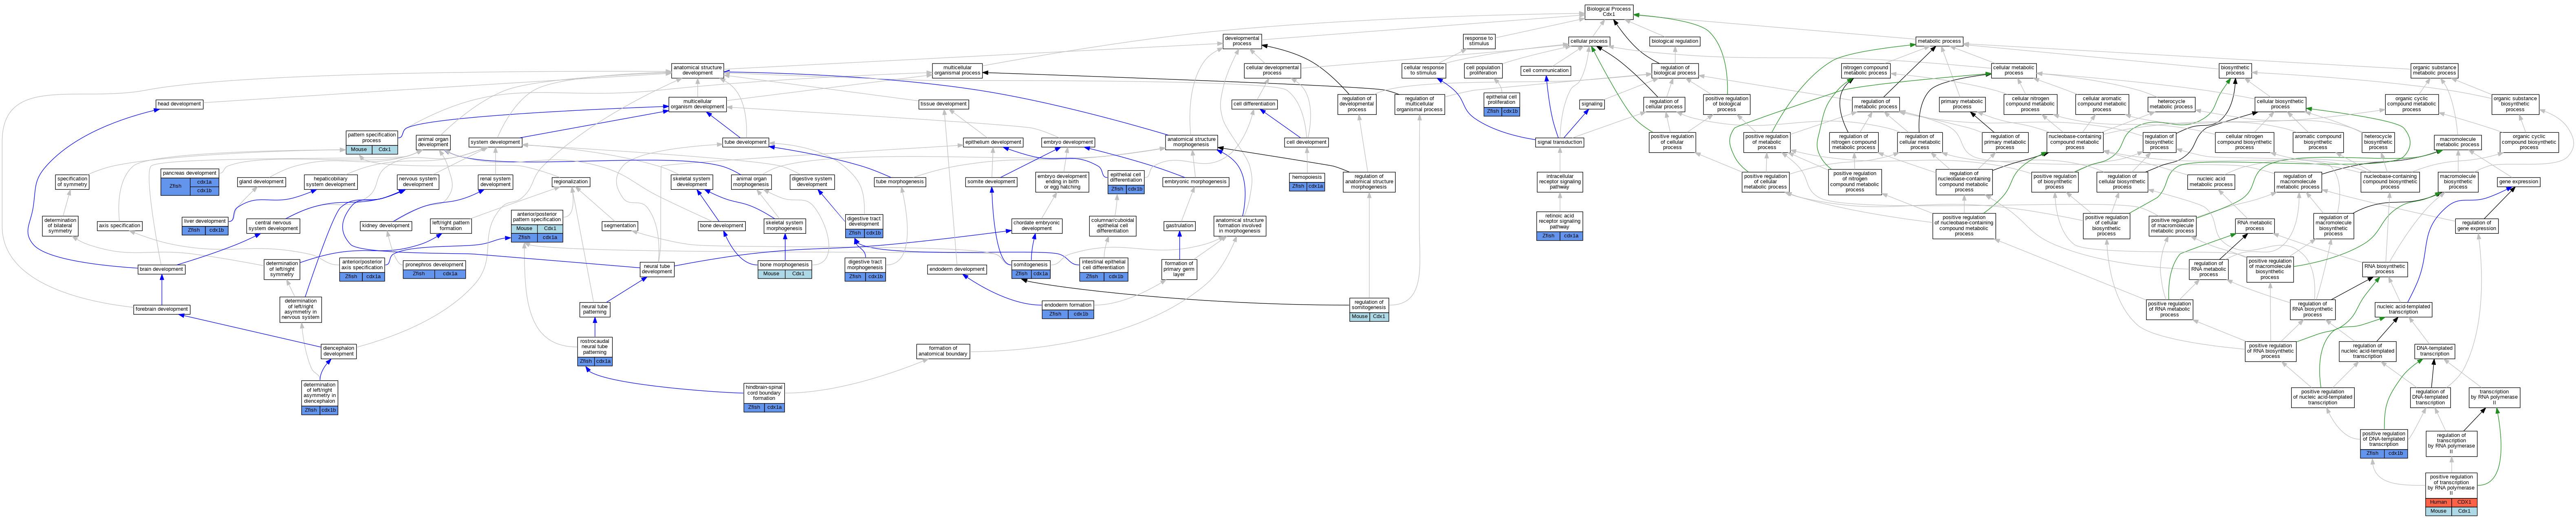Select the 'left/right pattern formation' node
Image resolution: width=2576 pixels, height=520 pixels.
pyautogui.click(x=451, y=226)
